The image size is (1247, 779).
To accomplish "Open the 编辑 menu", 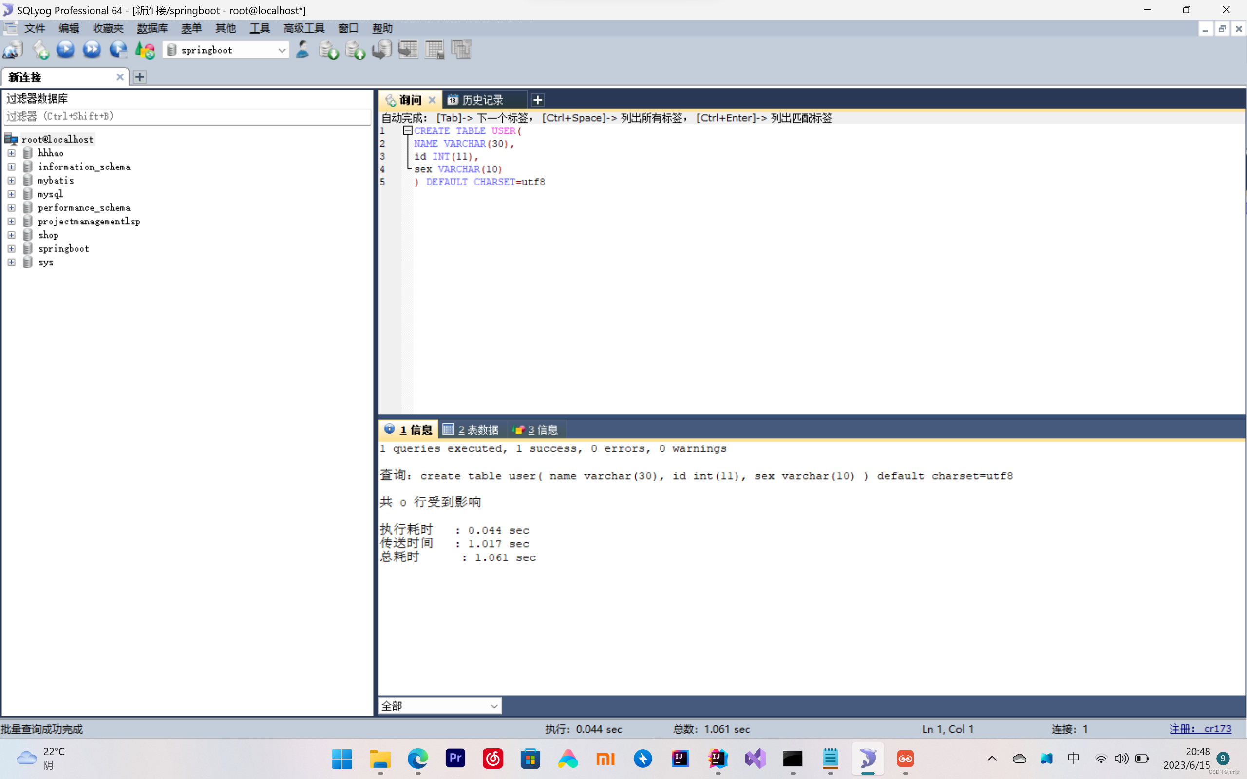I will click(x=69, y=28).
